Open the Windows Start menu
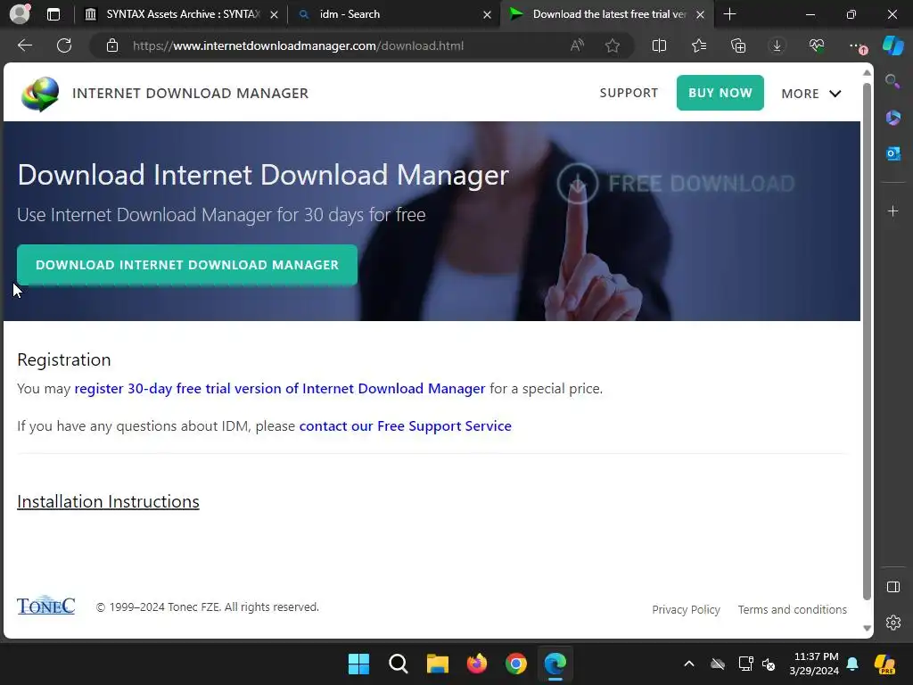Viewport: 913px width, 685px height. [358, 664]
